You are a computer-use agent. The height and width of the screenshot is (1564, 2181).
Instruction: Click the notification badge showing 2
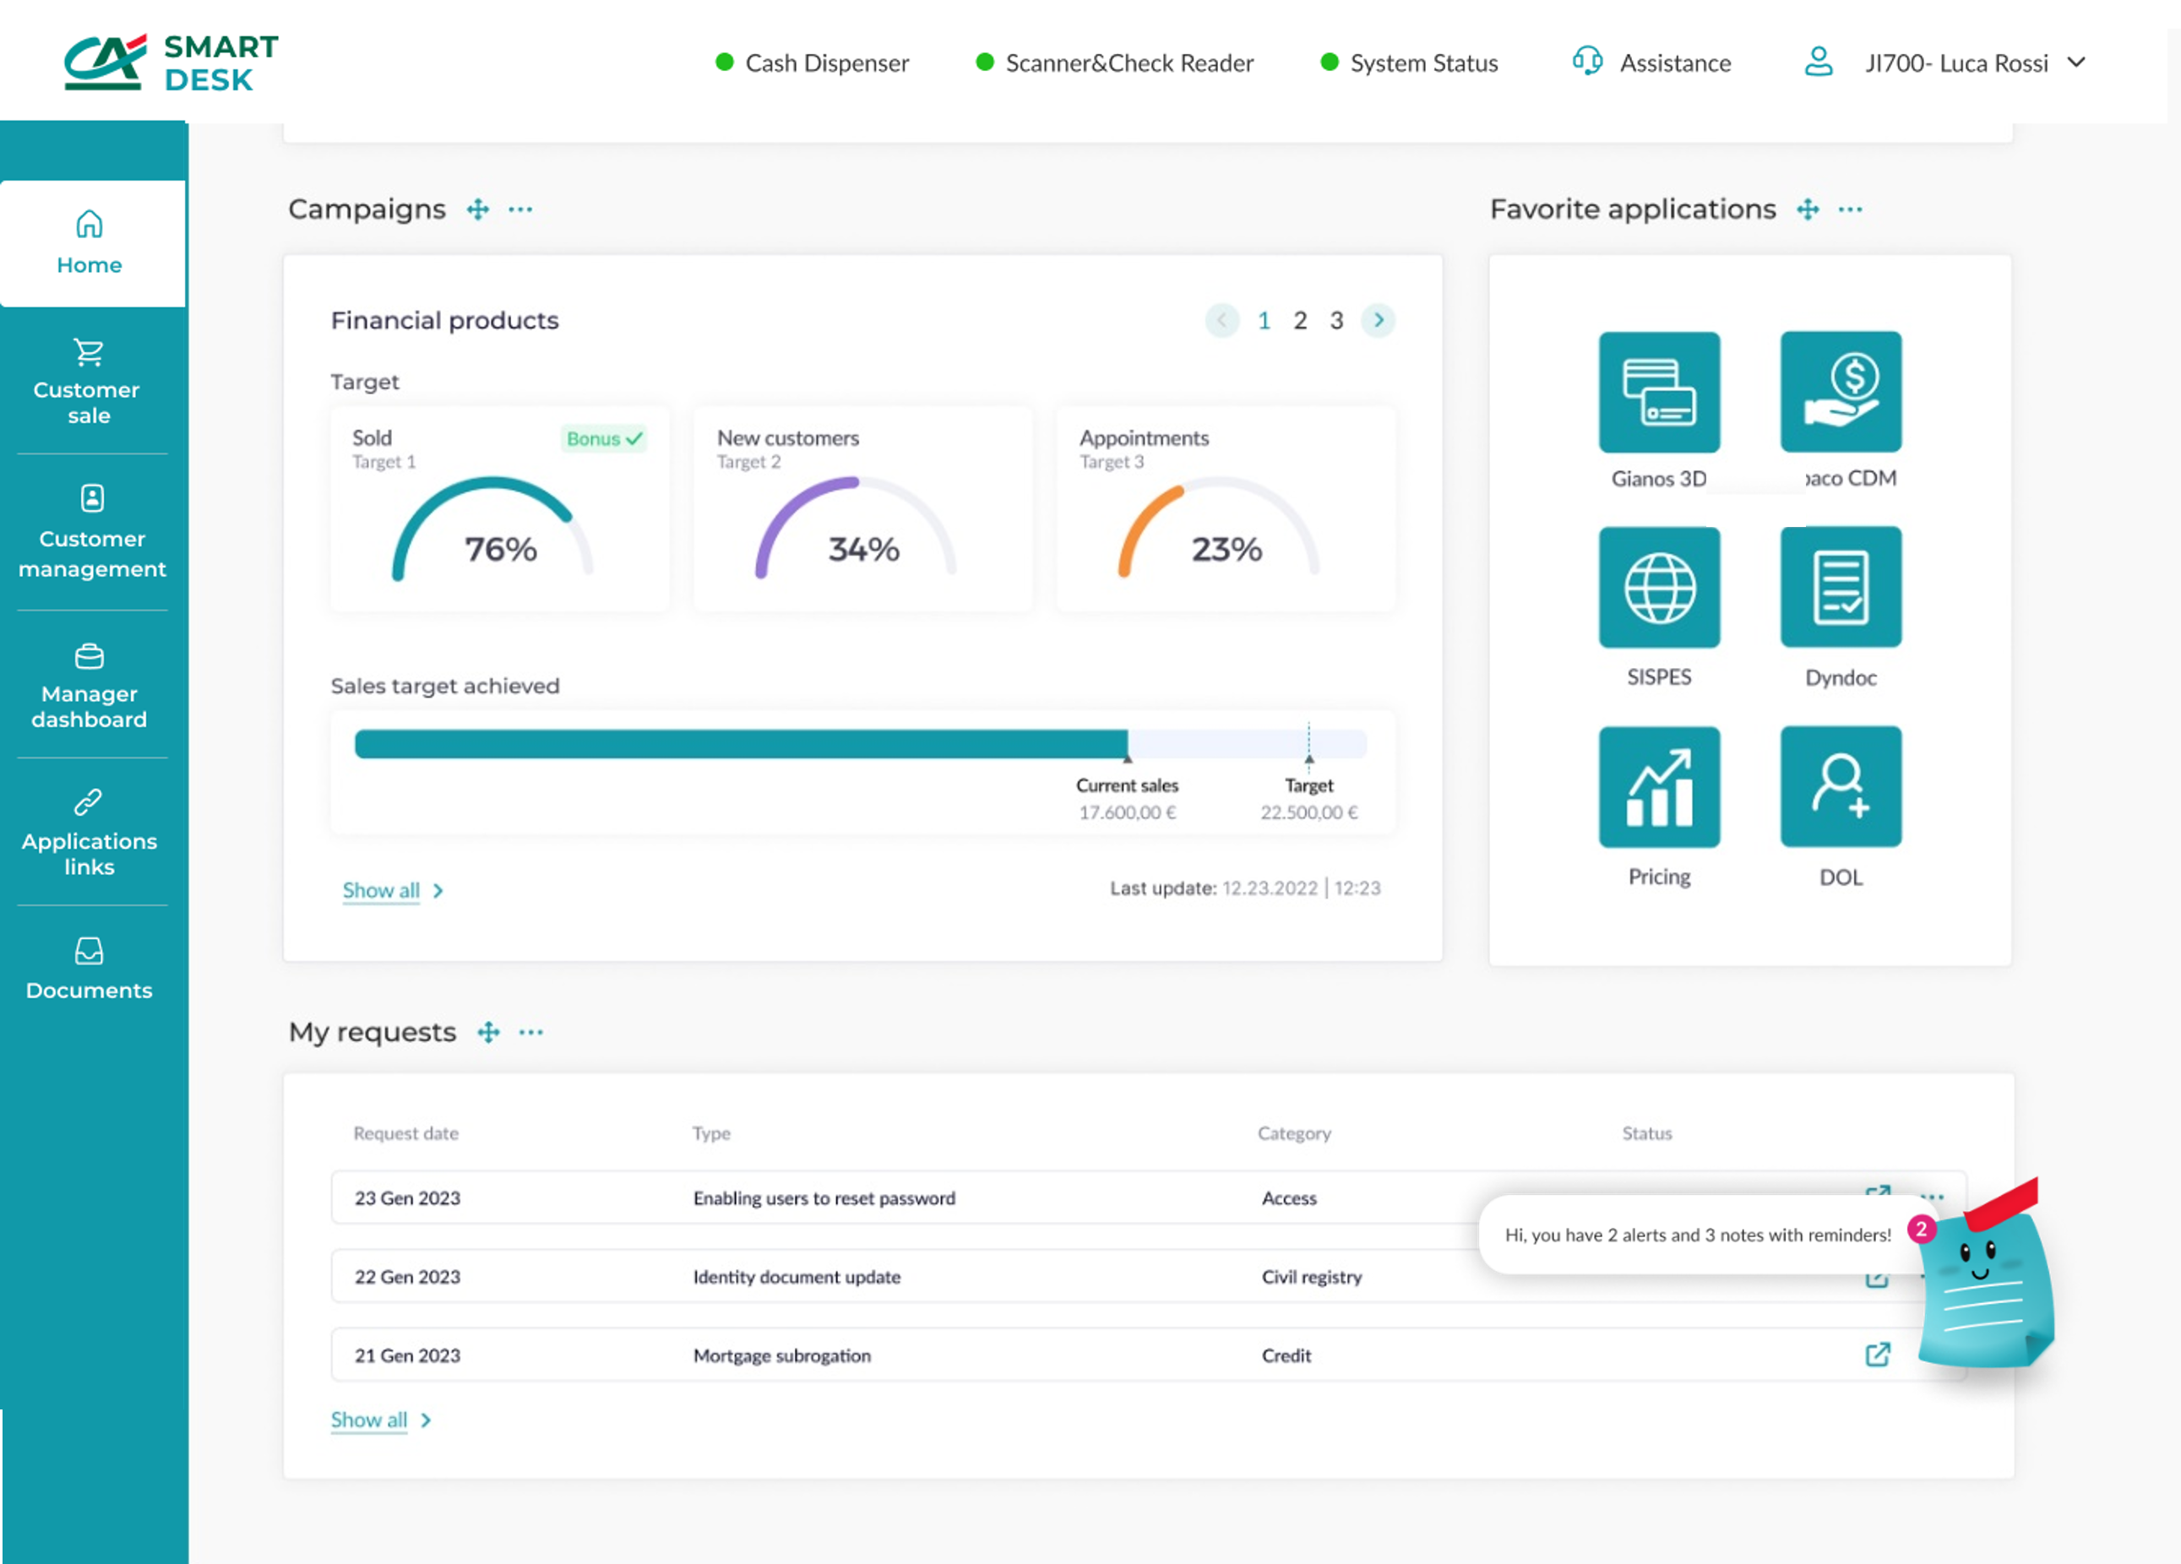(x=1922, y=1229)
